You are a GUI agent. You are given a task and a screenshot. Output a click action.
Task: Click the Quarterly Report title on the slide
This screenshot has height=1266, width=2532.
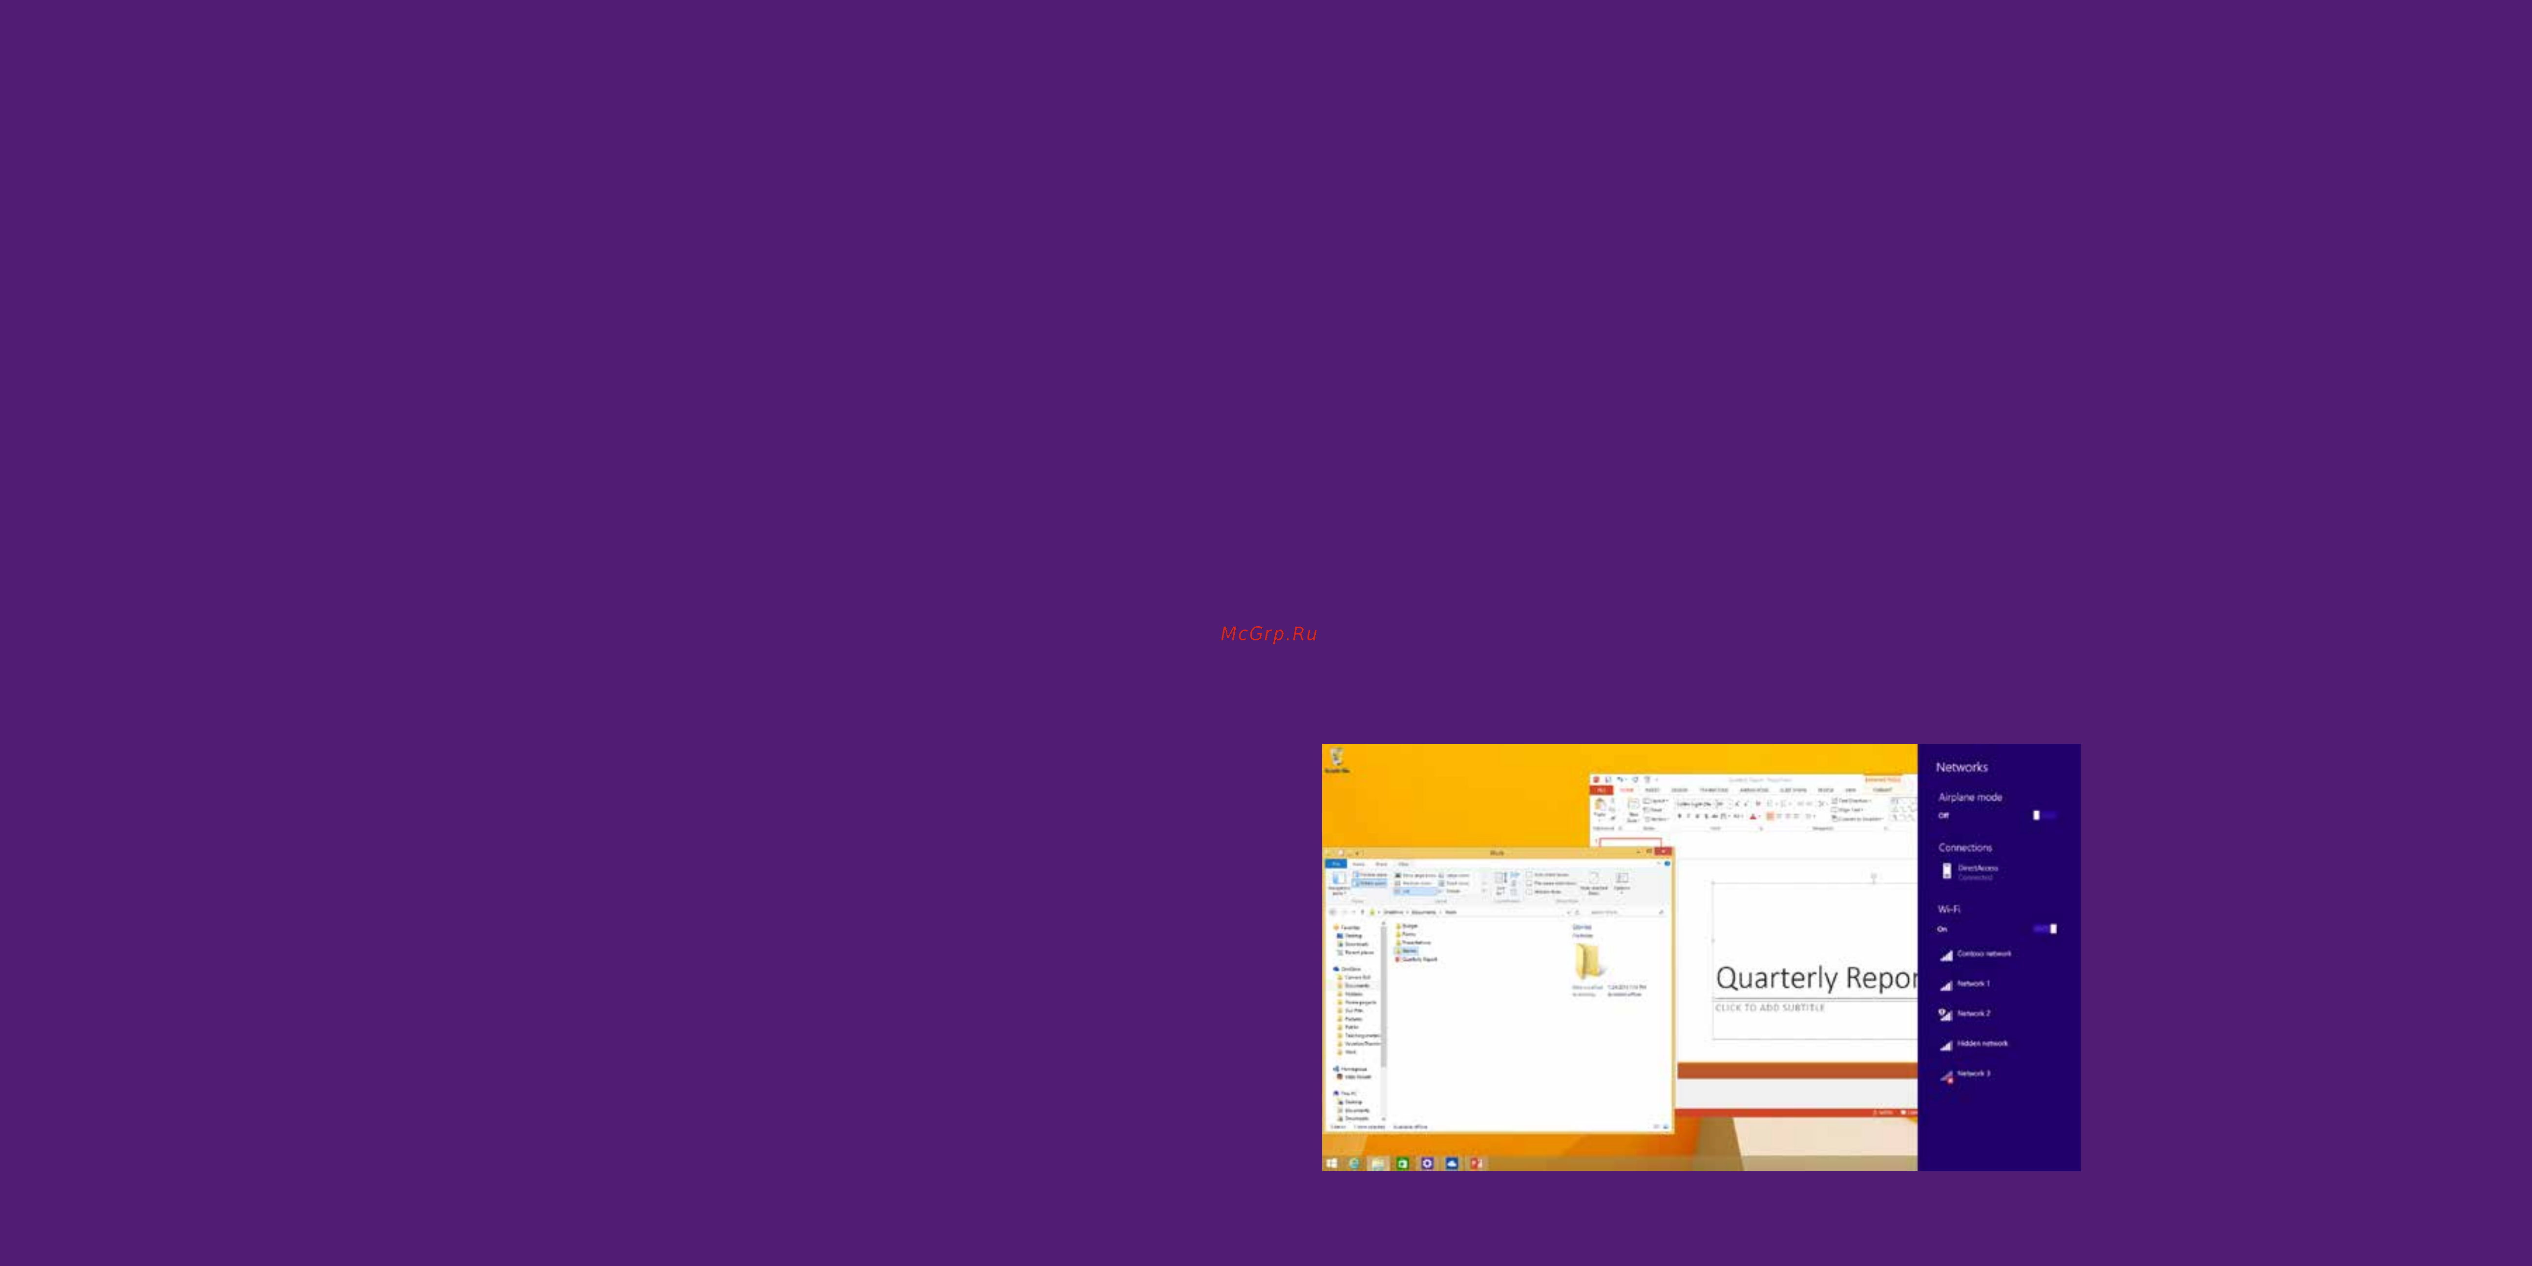pos(1815,978)
